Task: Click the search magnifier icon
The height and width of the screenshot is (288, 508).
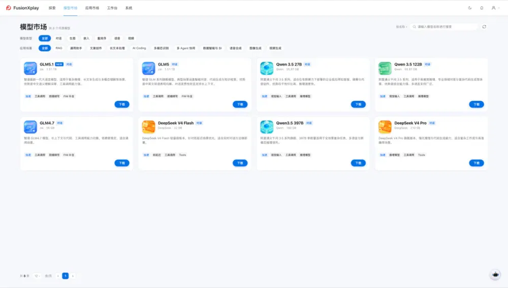Action: click(414, 27)
